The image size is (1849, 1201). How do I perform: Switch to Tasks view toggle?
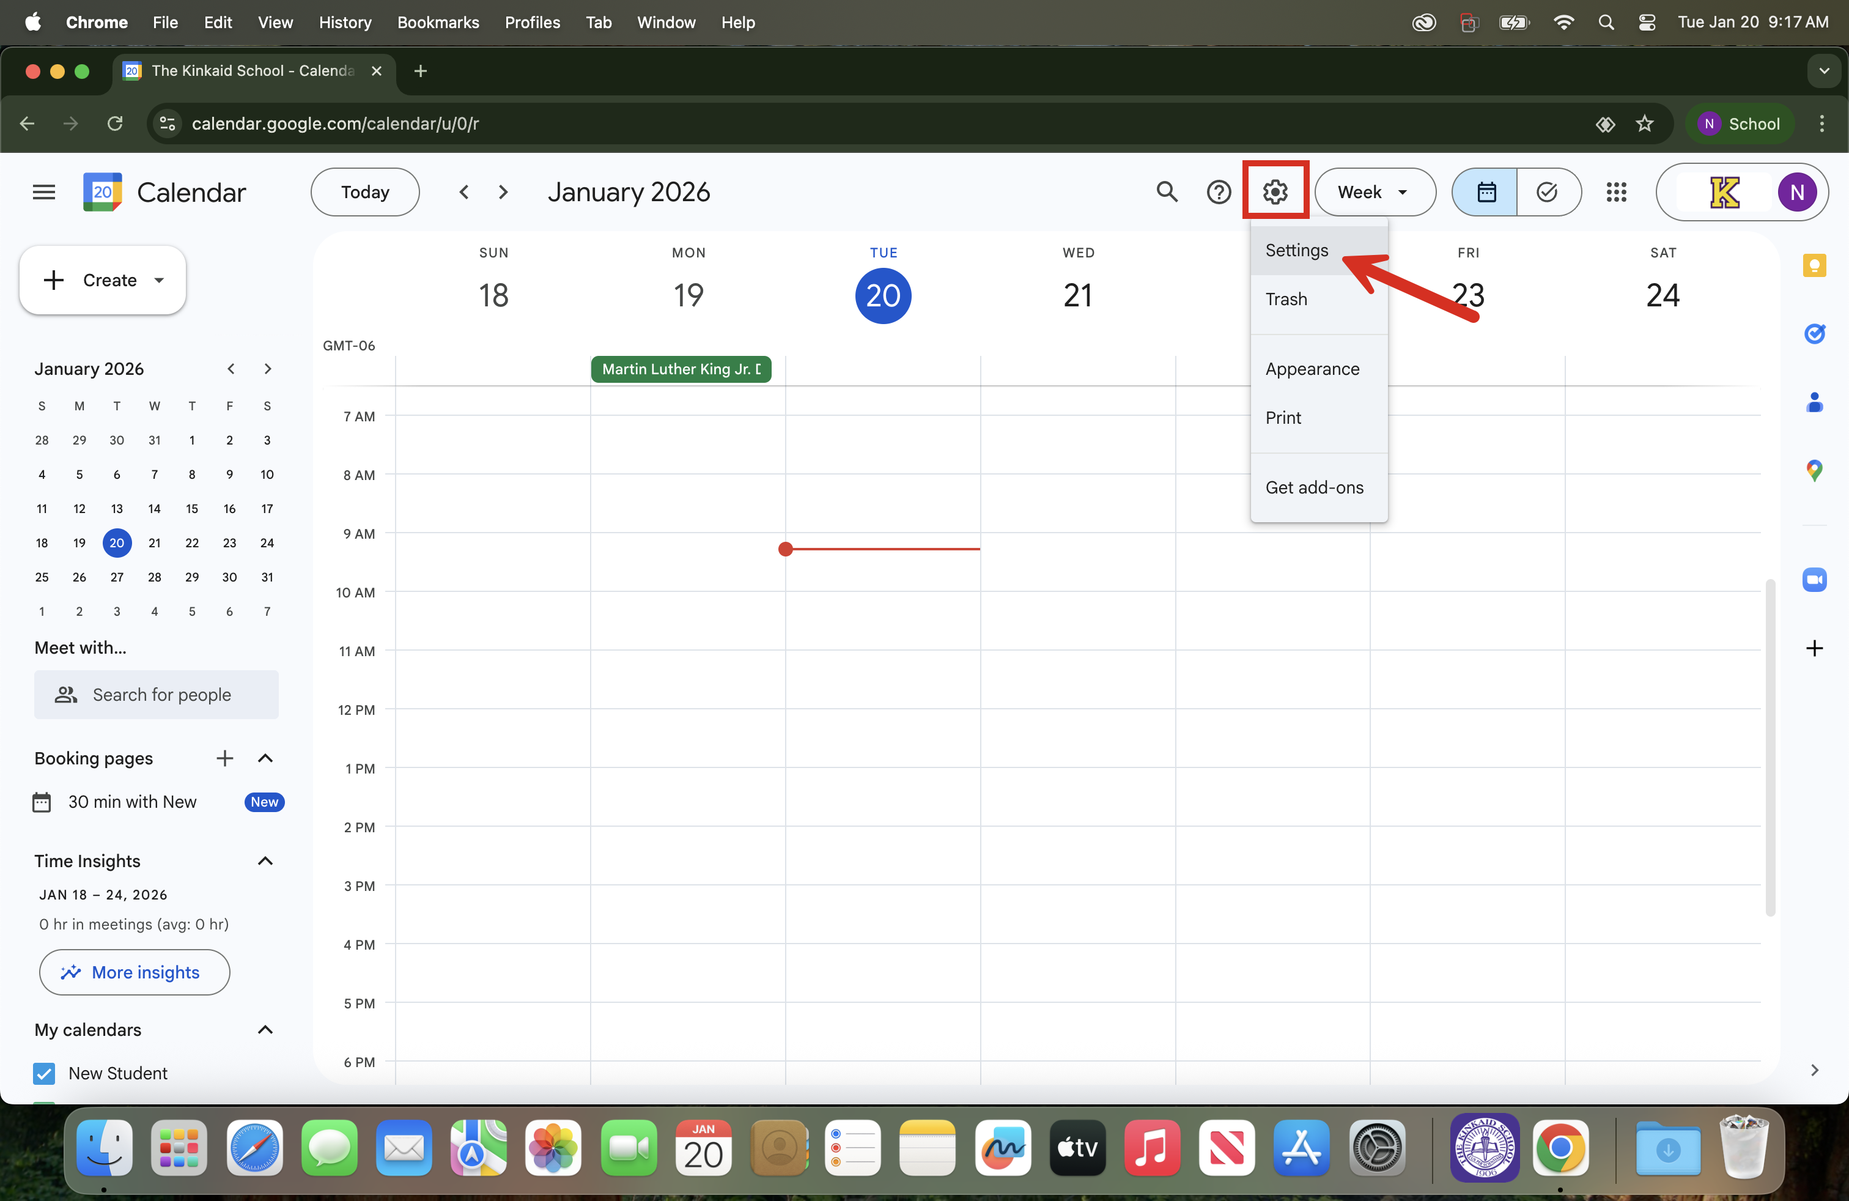click(x=1547, y=192)
